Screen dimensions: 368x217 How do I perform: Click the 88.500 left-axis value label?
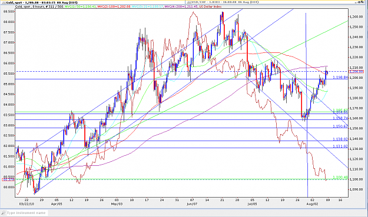pos(9,12)
